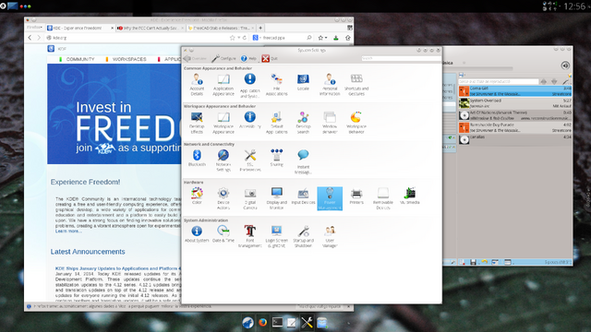Open a new Firefox tab

coord(260,28)
